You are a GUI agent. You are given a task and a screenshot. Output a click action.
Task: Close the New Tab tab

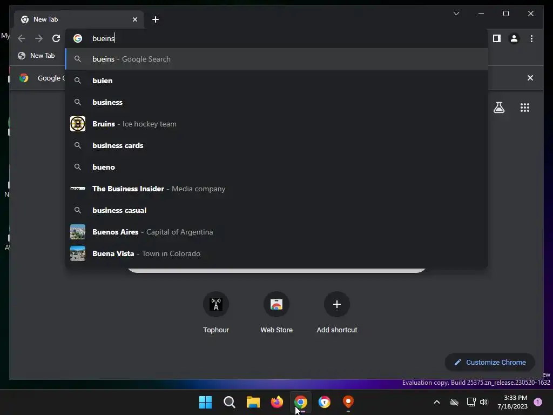click(x=134, y=19)
